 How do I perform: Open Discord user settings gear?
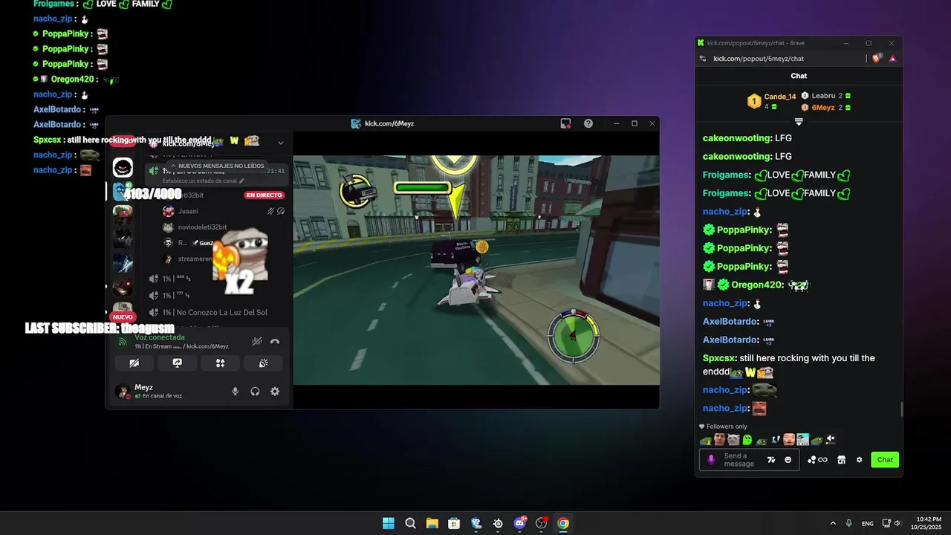point(275,392)
